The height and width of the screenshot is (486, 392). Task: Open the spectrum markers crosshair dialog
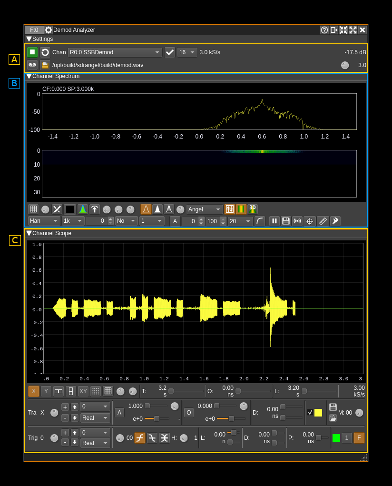pyautogui.click(x=310, y=221)
